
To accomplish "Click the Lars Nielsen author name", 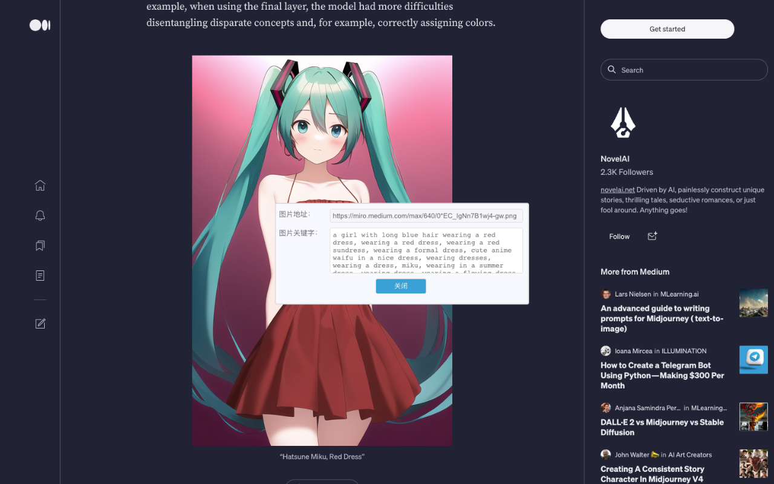I will (633, 294).
